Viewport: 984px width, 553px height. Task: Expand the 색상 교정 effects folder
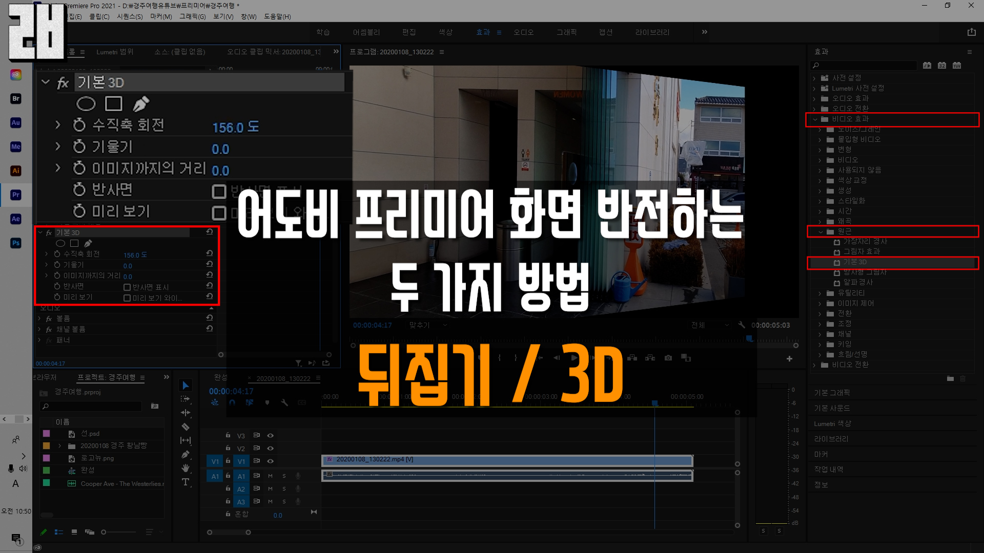(819, 180)
